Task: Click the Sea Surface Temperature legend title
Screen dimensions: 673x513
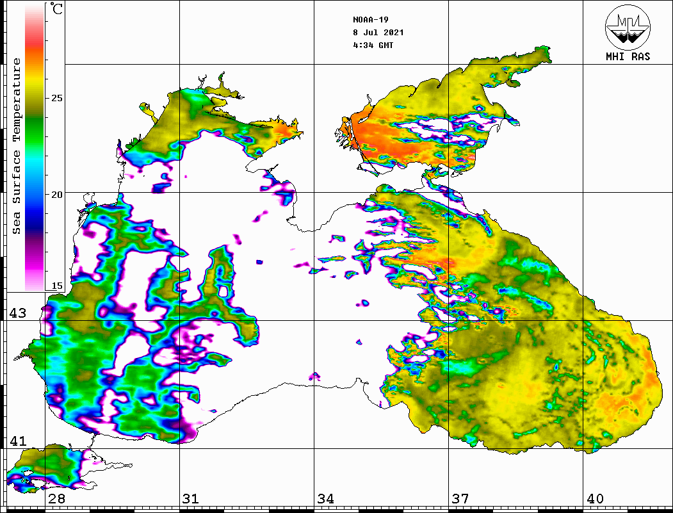Action: pos(16,146)
